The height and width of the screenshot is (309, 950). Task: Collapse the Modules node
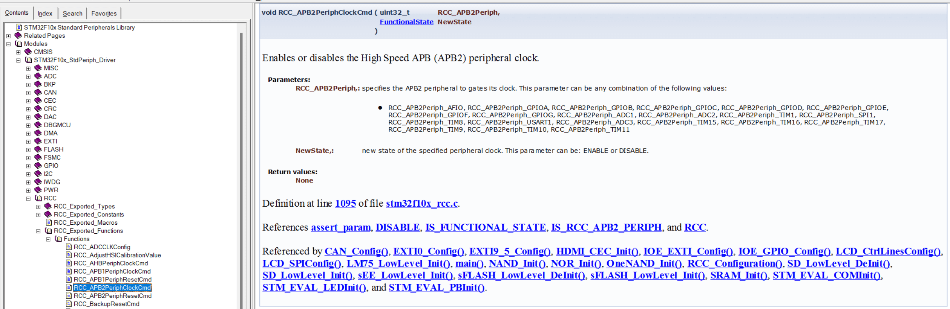pyautogui.click(x=8, y=44)
